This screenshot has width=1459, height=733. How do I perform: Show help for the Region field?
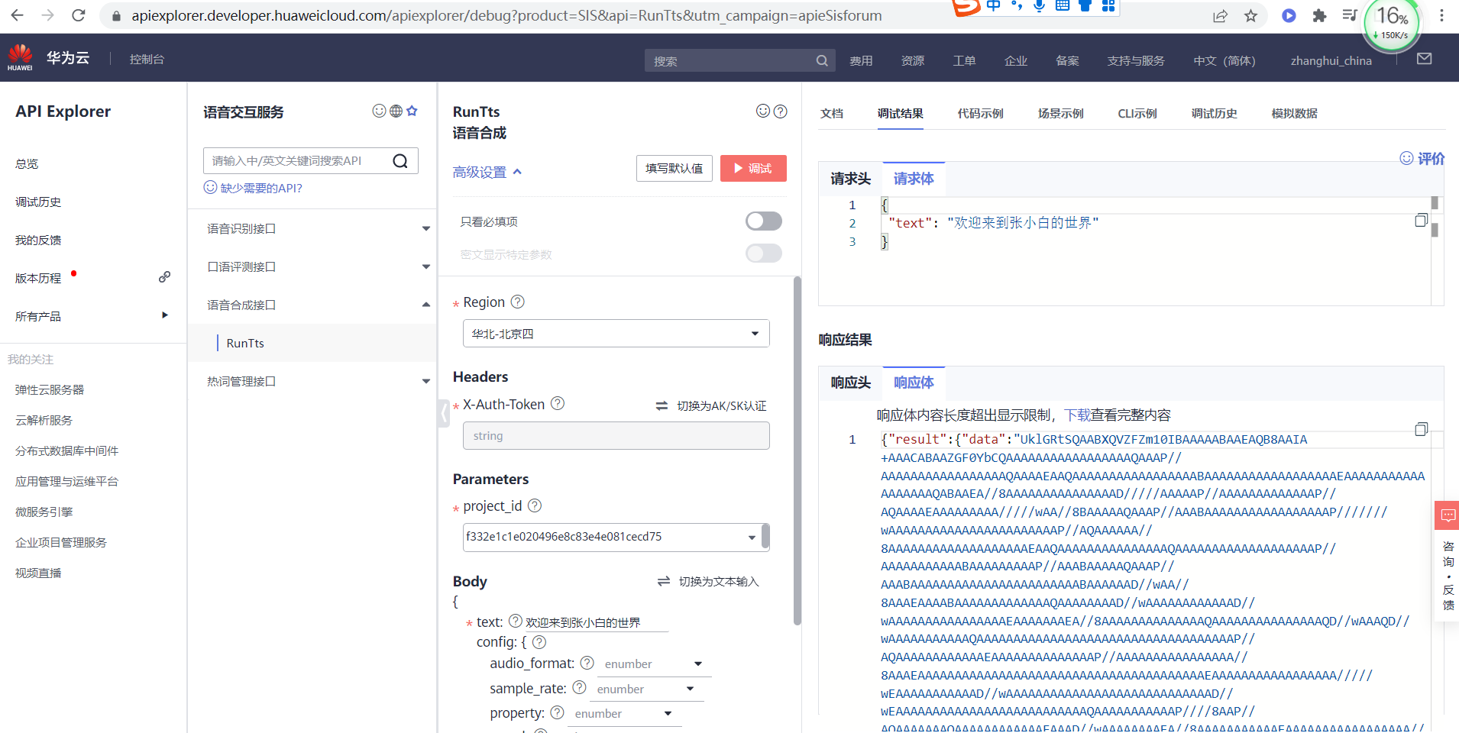tap(518, 302)
